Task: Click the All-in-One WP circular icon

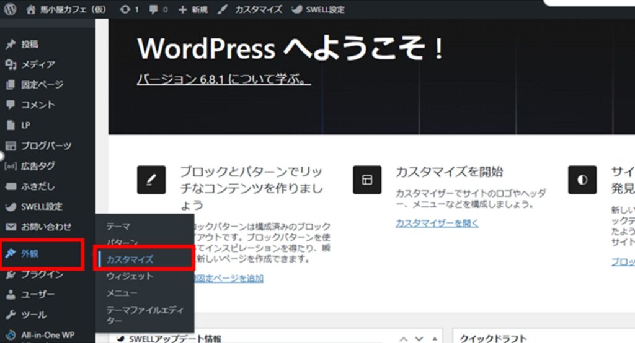Action: (x=11, y=335)
